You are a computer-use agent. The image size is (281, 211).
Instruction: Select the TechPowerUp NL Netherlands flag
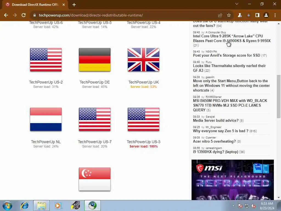(46, 119)
